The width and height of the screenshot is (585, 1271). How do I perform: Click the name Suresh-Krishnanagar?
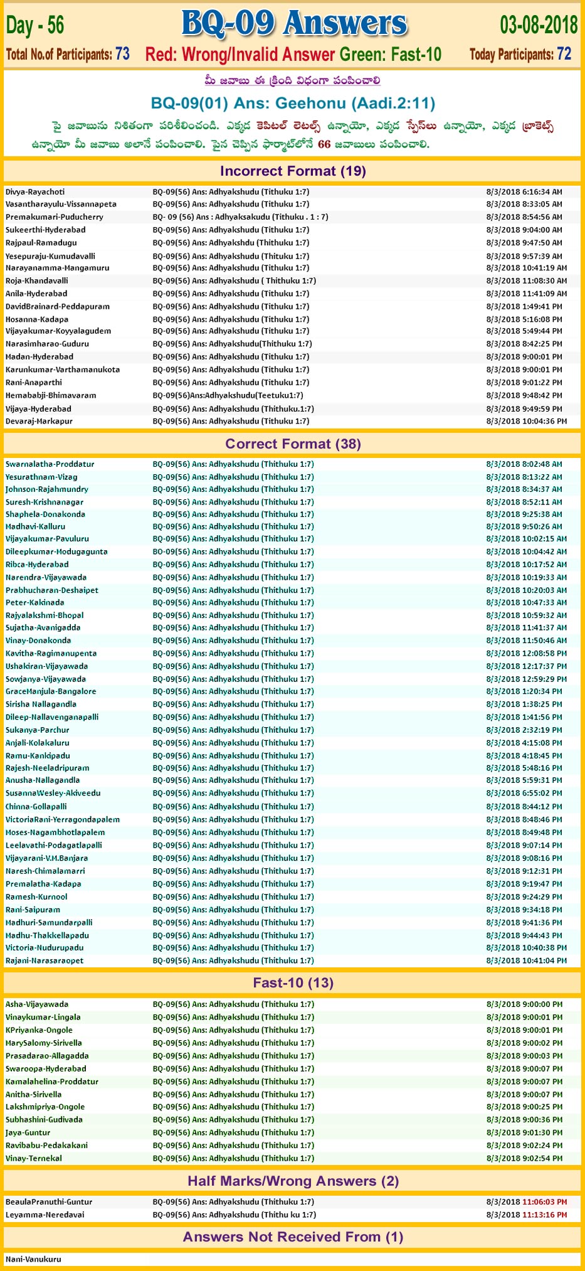(45, 502)
